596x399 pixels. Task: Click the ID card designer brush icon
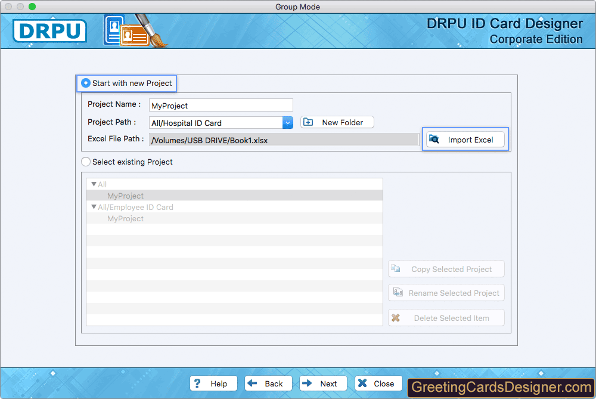point(135,31)
